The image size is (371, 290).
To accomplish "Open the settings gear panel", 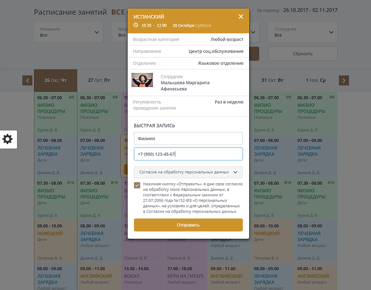I will [8, 139].
